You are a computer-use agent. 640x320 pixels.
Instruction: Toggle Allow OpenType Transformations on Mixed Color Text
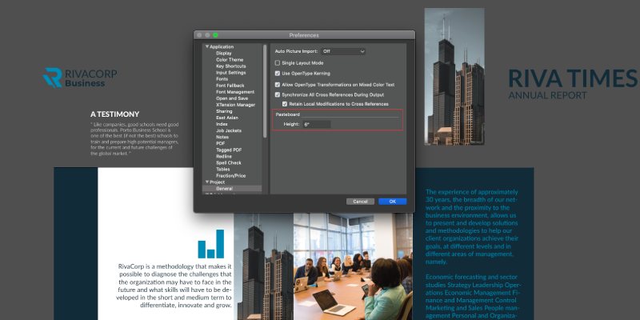278,85
